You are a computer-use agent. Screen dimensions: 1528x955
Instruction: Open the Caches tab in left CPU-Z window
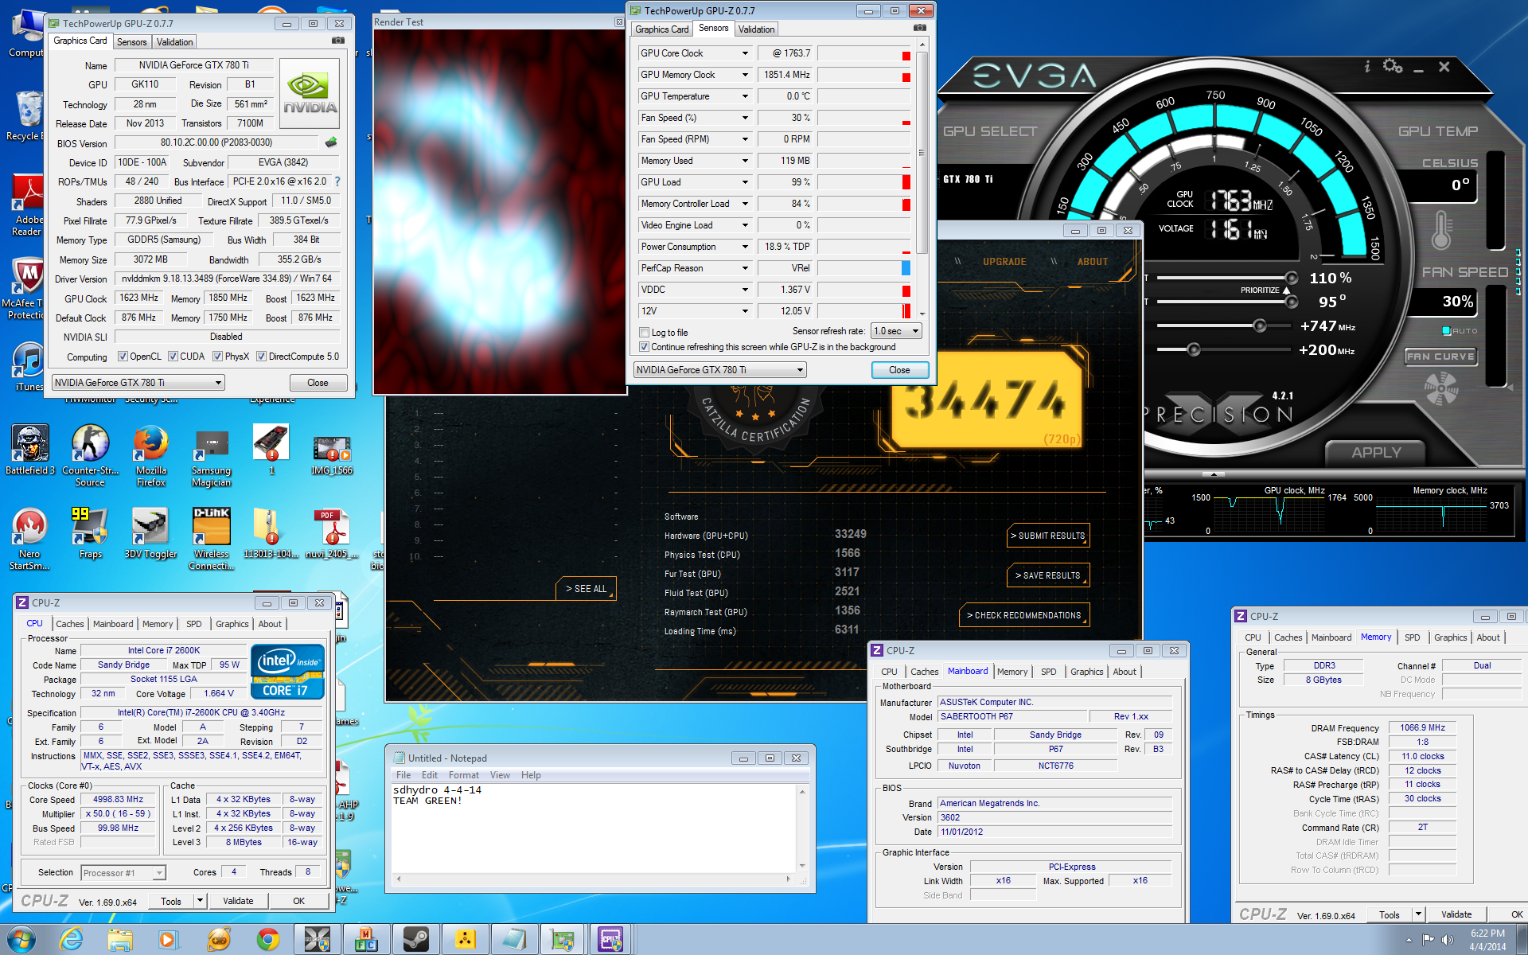click(70, 624)
